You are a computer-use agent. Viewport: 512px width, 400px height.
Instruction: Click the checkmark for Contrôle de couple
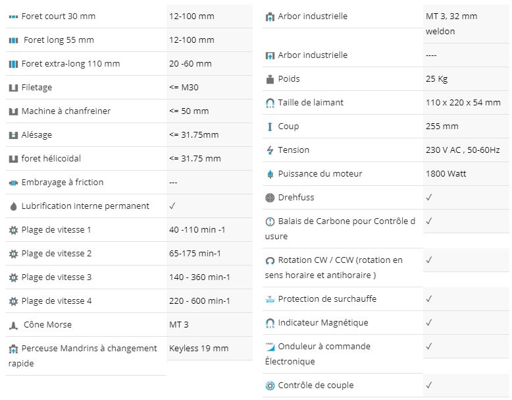click(429, 385)
